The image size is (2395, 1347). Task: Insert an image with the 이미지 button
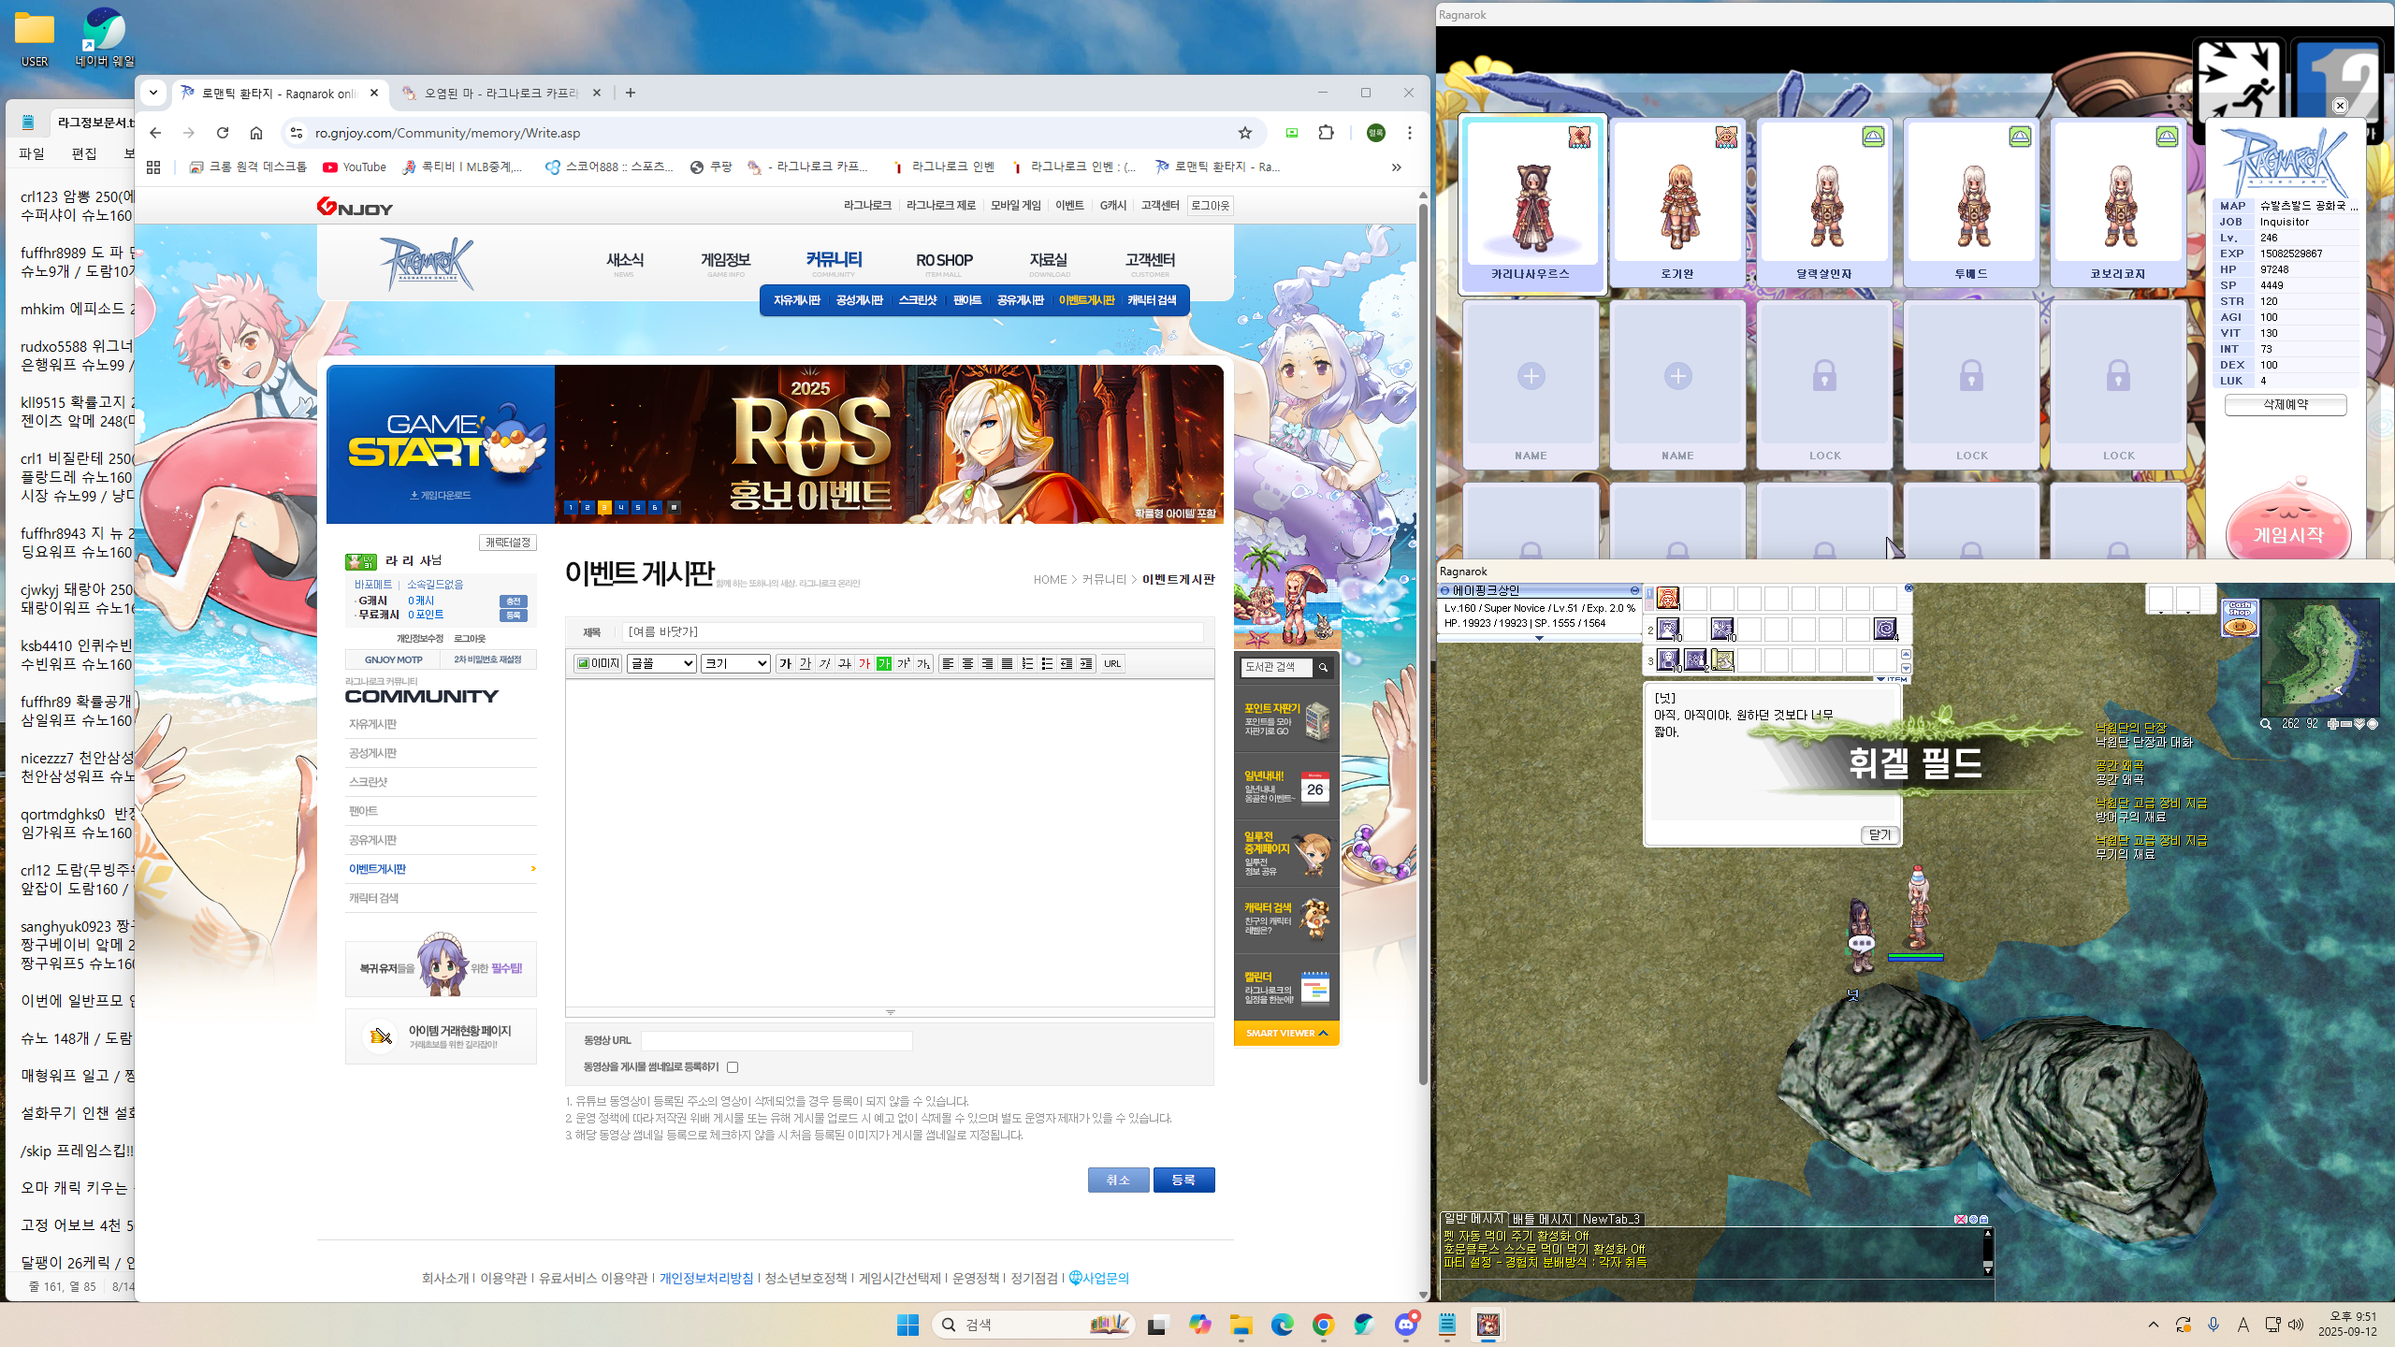[x=598, y=663]
